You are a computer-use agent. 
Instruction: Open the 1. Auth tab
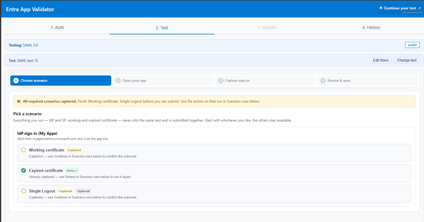coord(57,27)
